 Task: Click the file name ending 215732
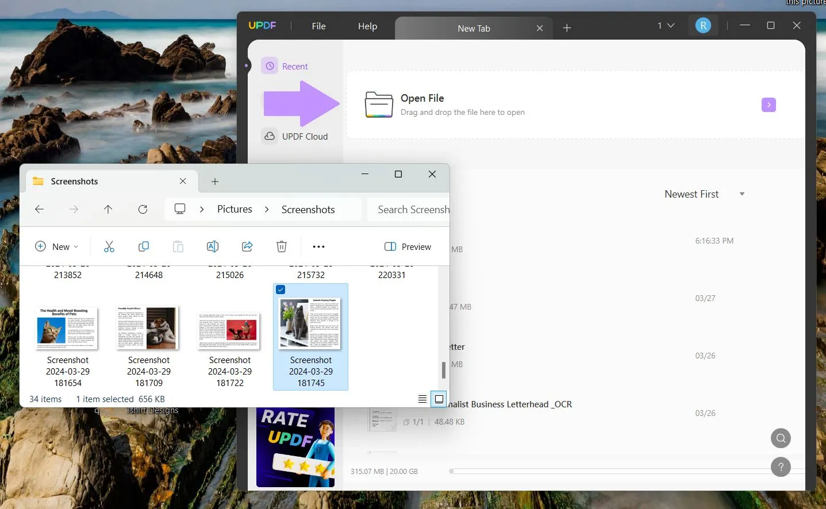coord(311,275)
